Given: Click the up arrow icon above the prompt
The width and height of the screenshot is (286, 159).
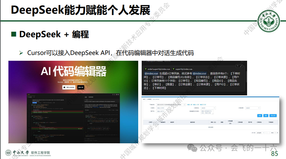Looking at the screenshot, I should [x=238, y=66].
